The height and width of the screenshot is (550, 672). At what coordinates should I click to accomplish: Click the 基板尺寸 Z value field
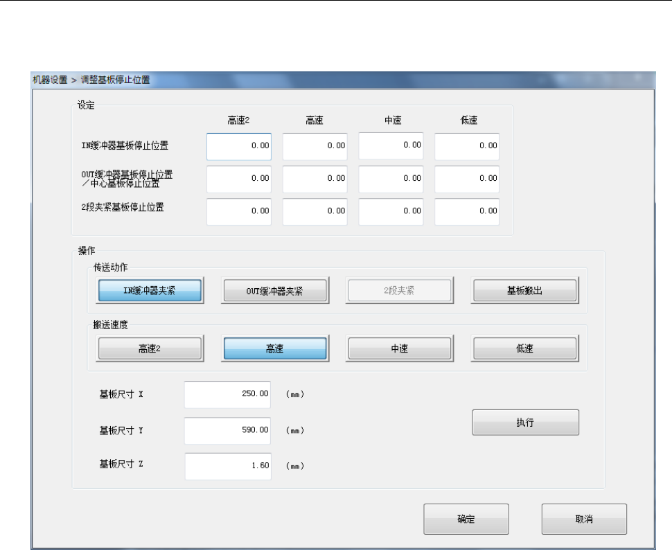coord(228,466)
